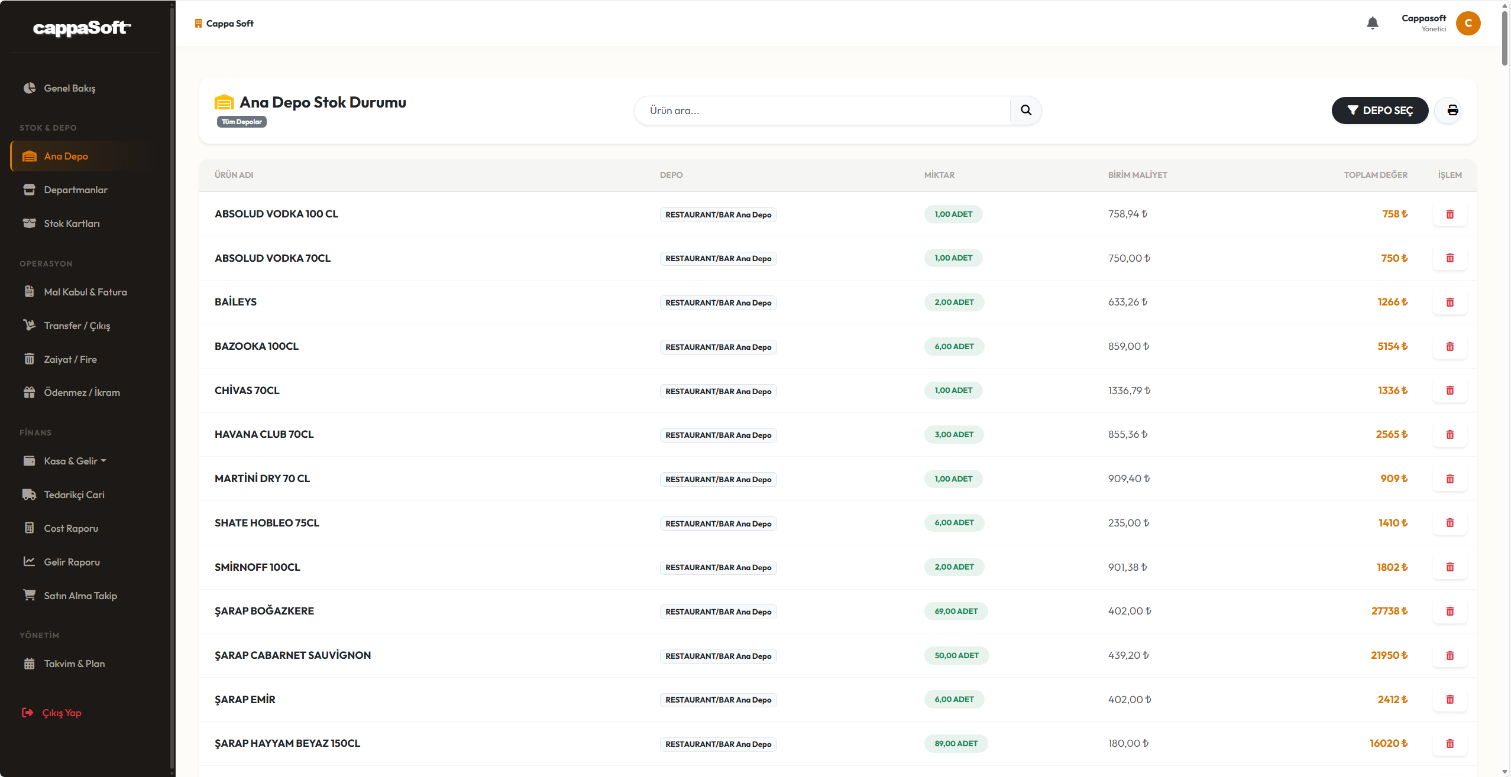Open Zaiyat / Fire section
The height and width of the screenshot is (777, 1511).
tap(70, 359)
